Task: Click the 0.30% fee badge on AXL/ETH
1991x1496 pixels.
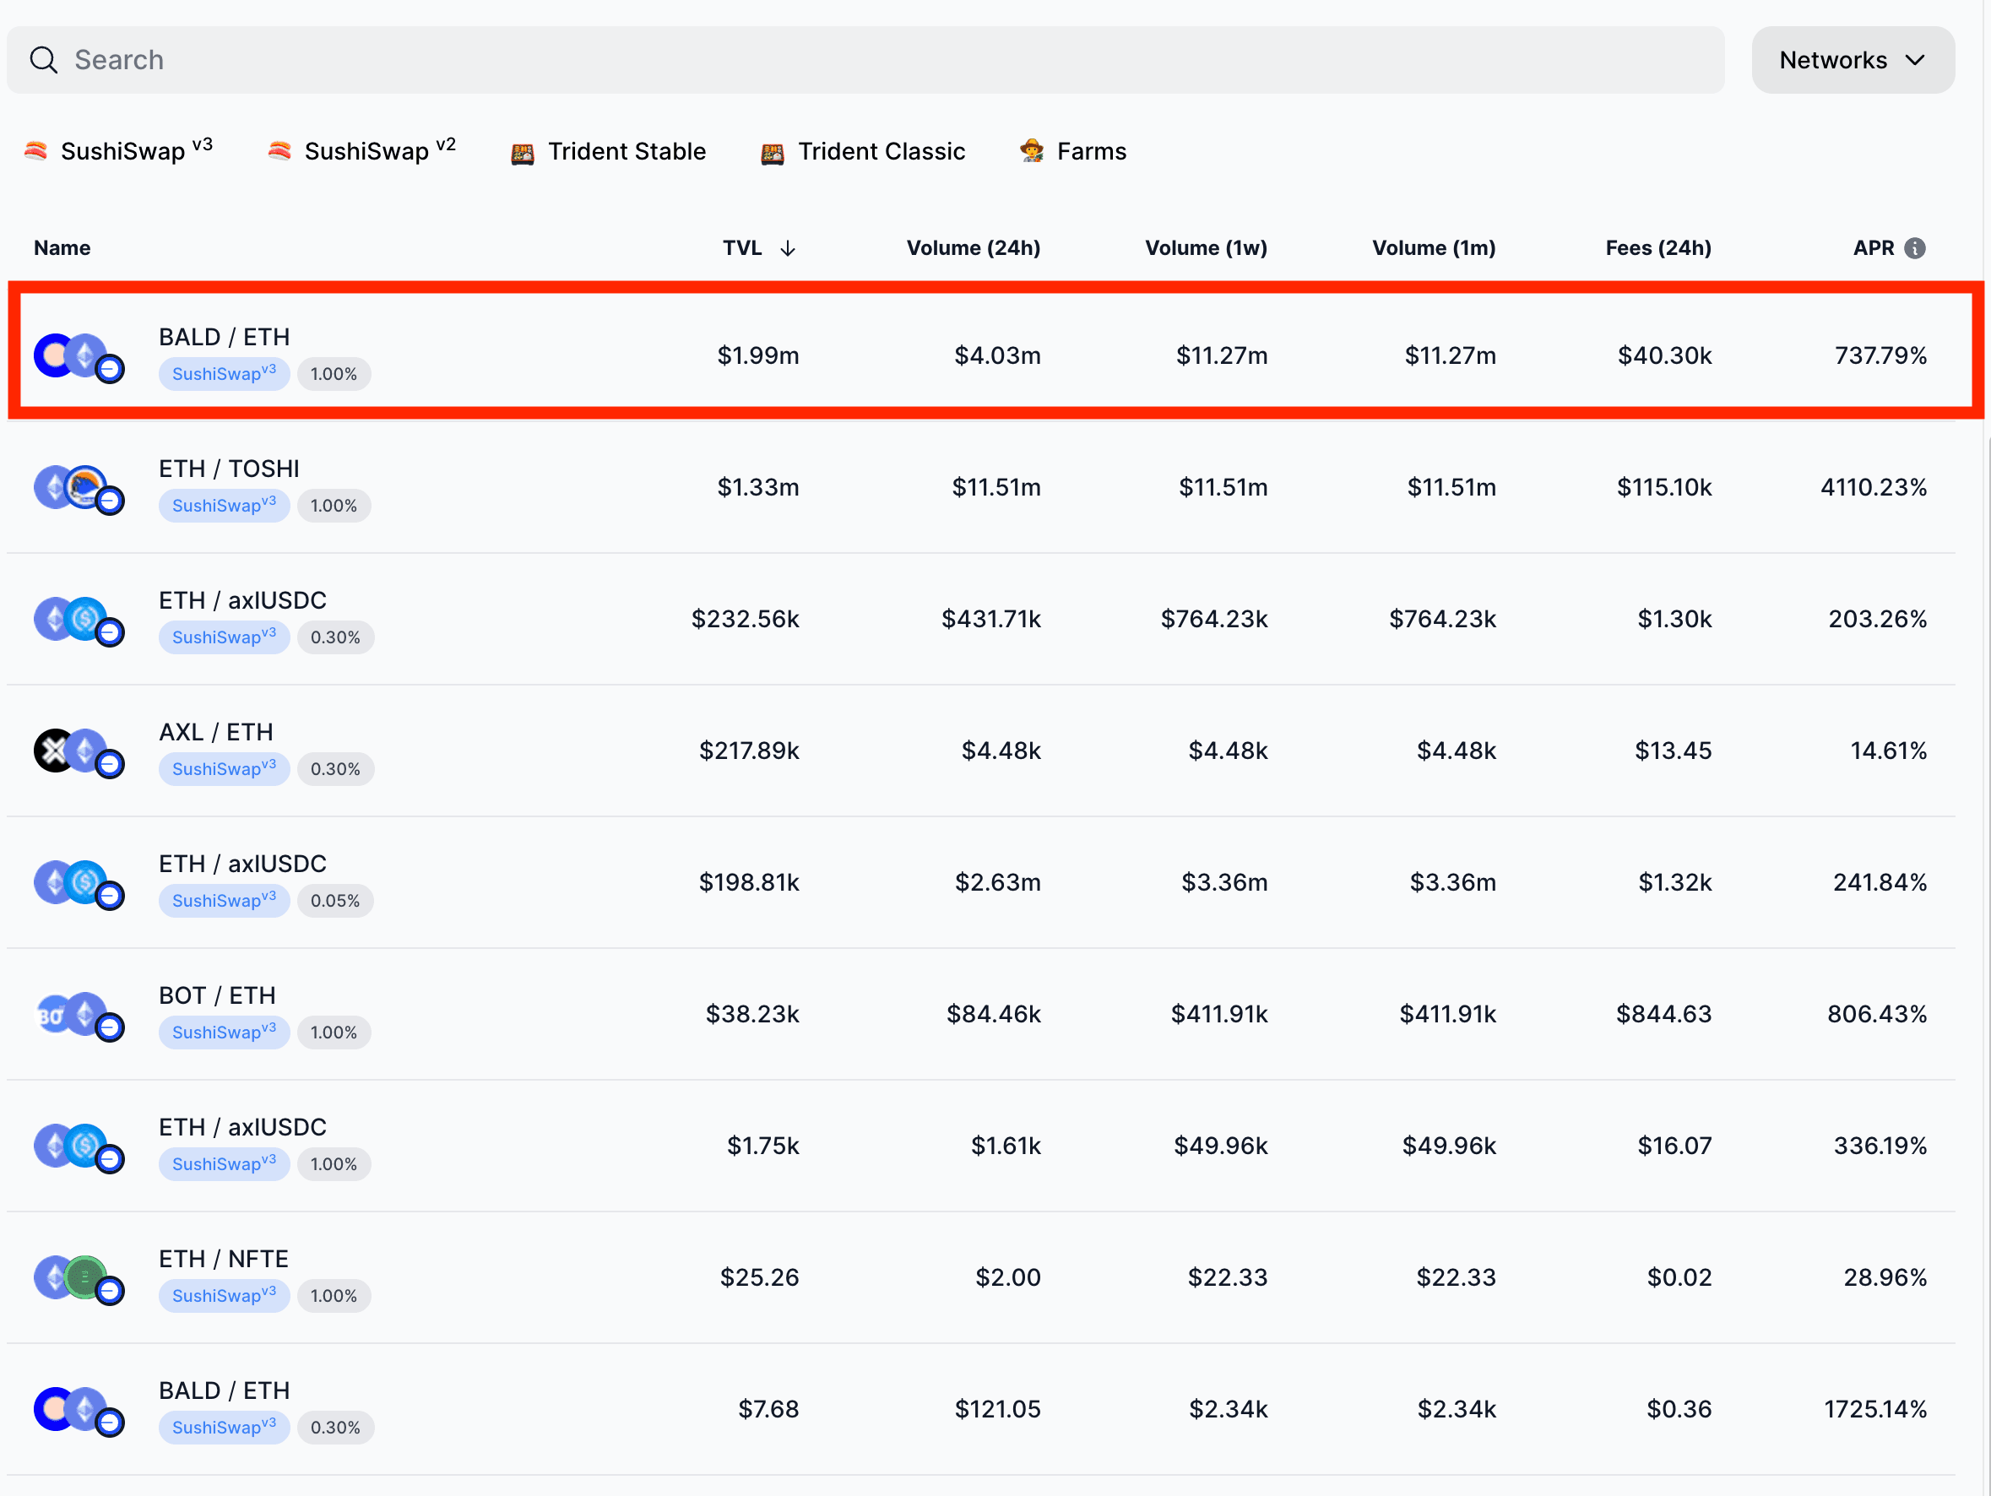Action: pyautogui.click(x=335, y=770)
